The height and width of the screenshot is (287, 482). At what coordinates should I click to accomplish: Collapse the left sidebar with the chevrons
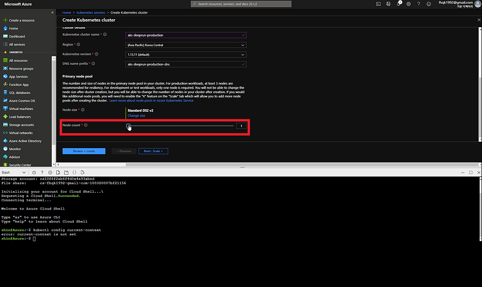pyautogui.click(x=52, y=13)
